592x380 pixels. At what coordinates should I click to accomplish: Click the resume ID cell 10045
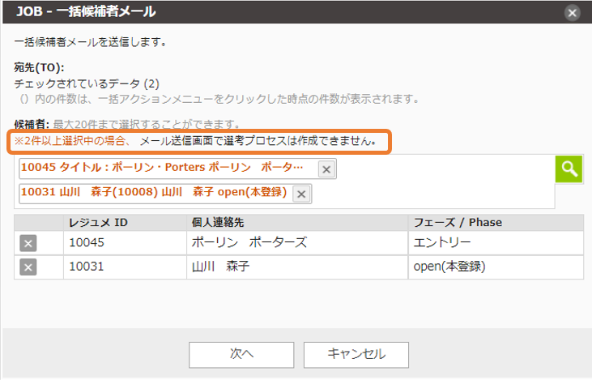[125, 243]
